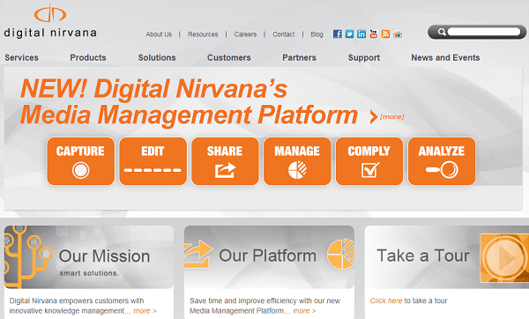Click the 'NEW! Digital Nirvana's' headline

153,89
